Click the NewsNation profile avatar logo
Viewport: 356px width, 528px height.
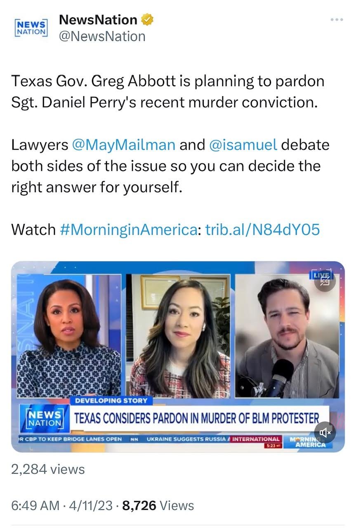tap(31, 28)
